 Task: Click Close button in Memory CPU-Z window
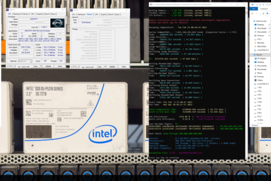pos(124,67)
